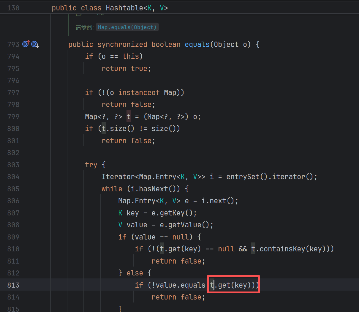Viewport: 359px width, 312px height.
Task: Click the 'return true;' statement on line 795
Action: (126, 69)
